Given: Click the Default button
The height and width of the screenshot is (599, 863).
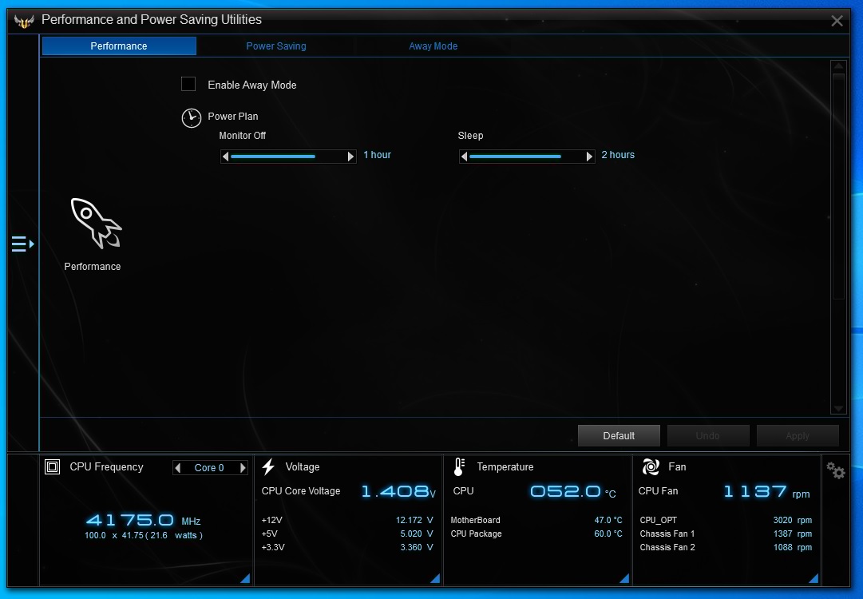Looking at the screenshot, I should tap(619, 435).
